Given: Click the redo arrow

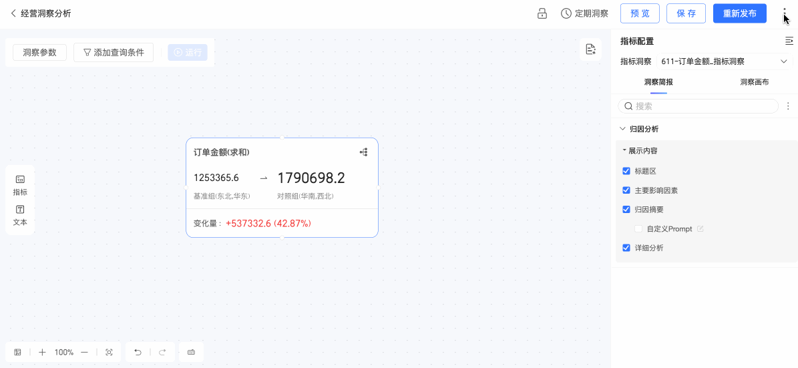Looking at the screenshot, I should [162, 352].
